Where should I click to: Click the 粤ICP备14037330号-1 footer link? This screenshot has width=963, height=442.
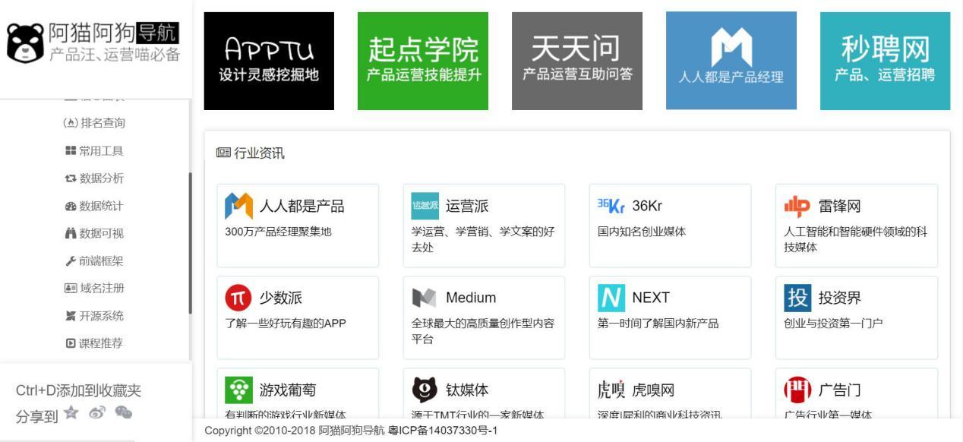tap(443, 431)
